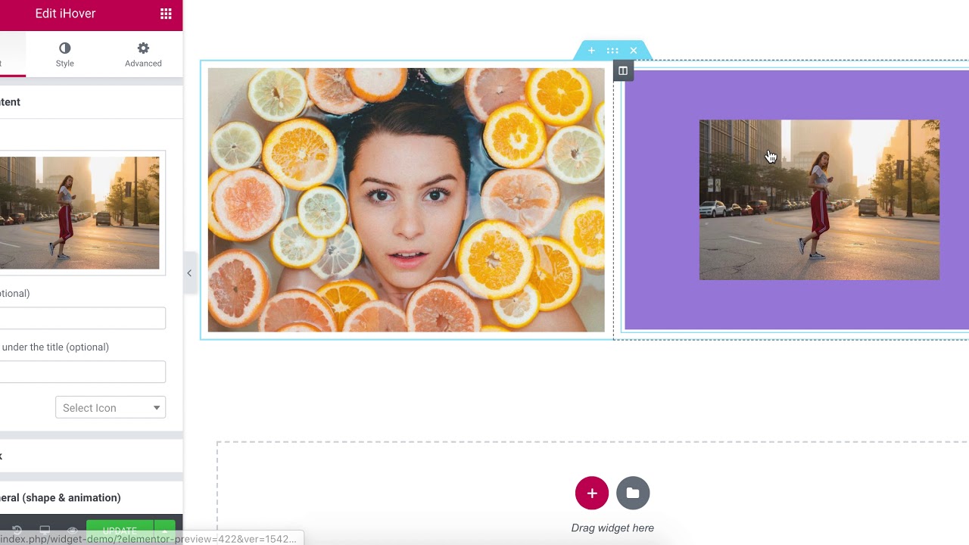Select the iHover street image in purple column

coord(819,200)
